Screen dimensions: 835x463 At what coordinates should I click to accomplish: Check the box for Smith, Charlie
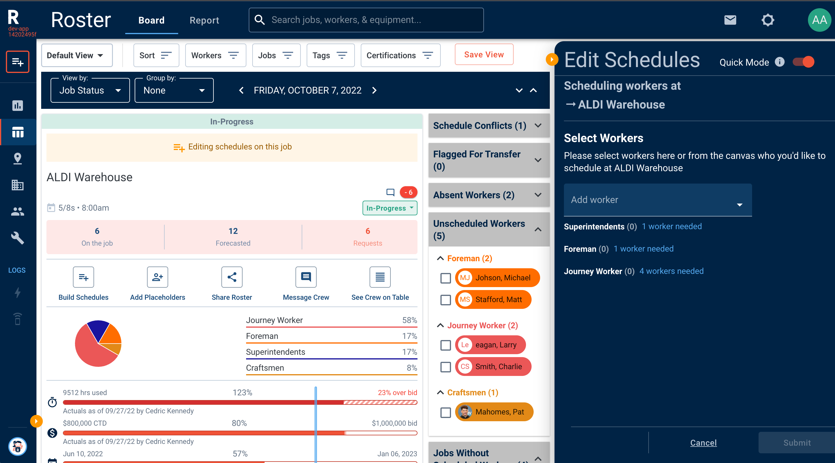point(446,367)
